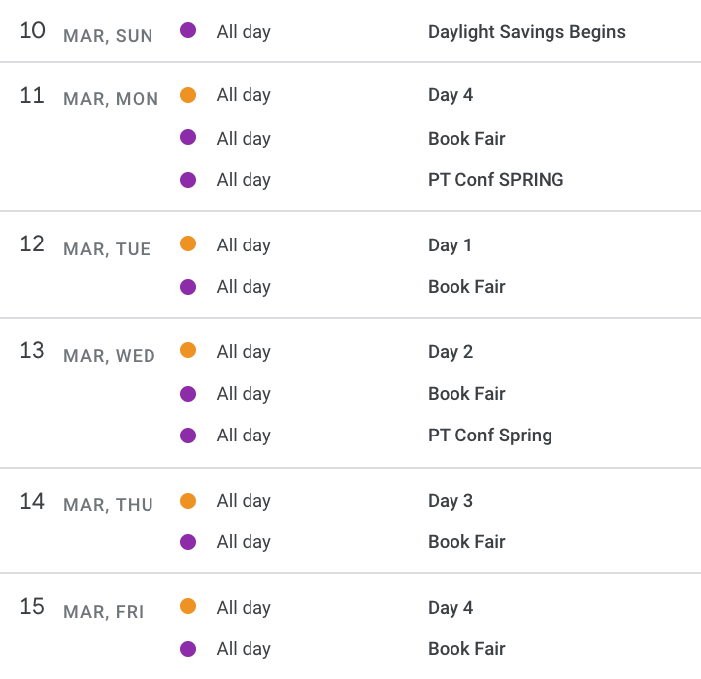Screen dimensions: 701x679
Task: Click the purple dot for Daylight Savings
Action: [188, 30]
